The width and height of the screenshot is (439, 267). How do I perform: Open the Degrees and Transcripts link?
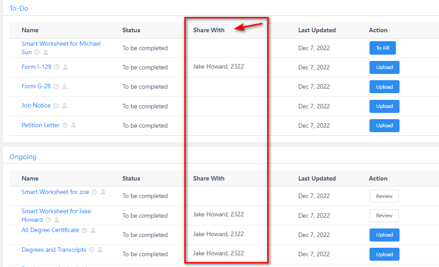pos(54,250)
